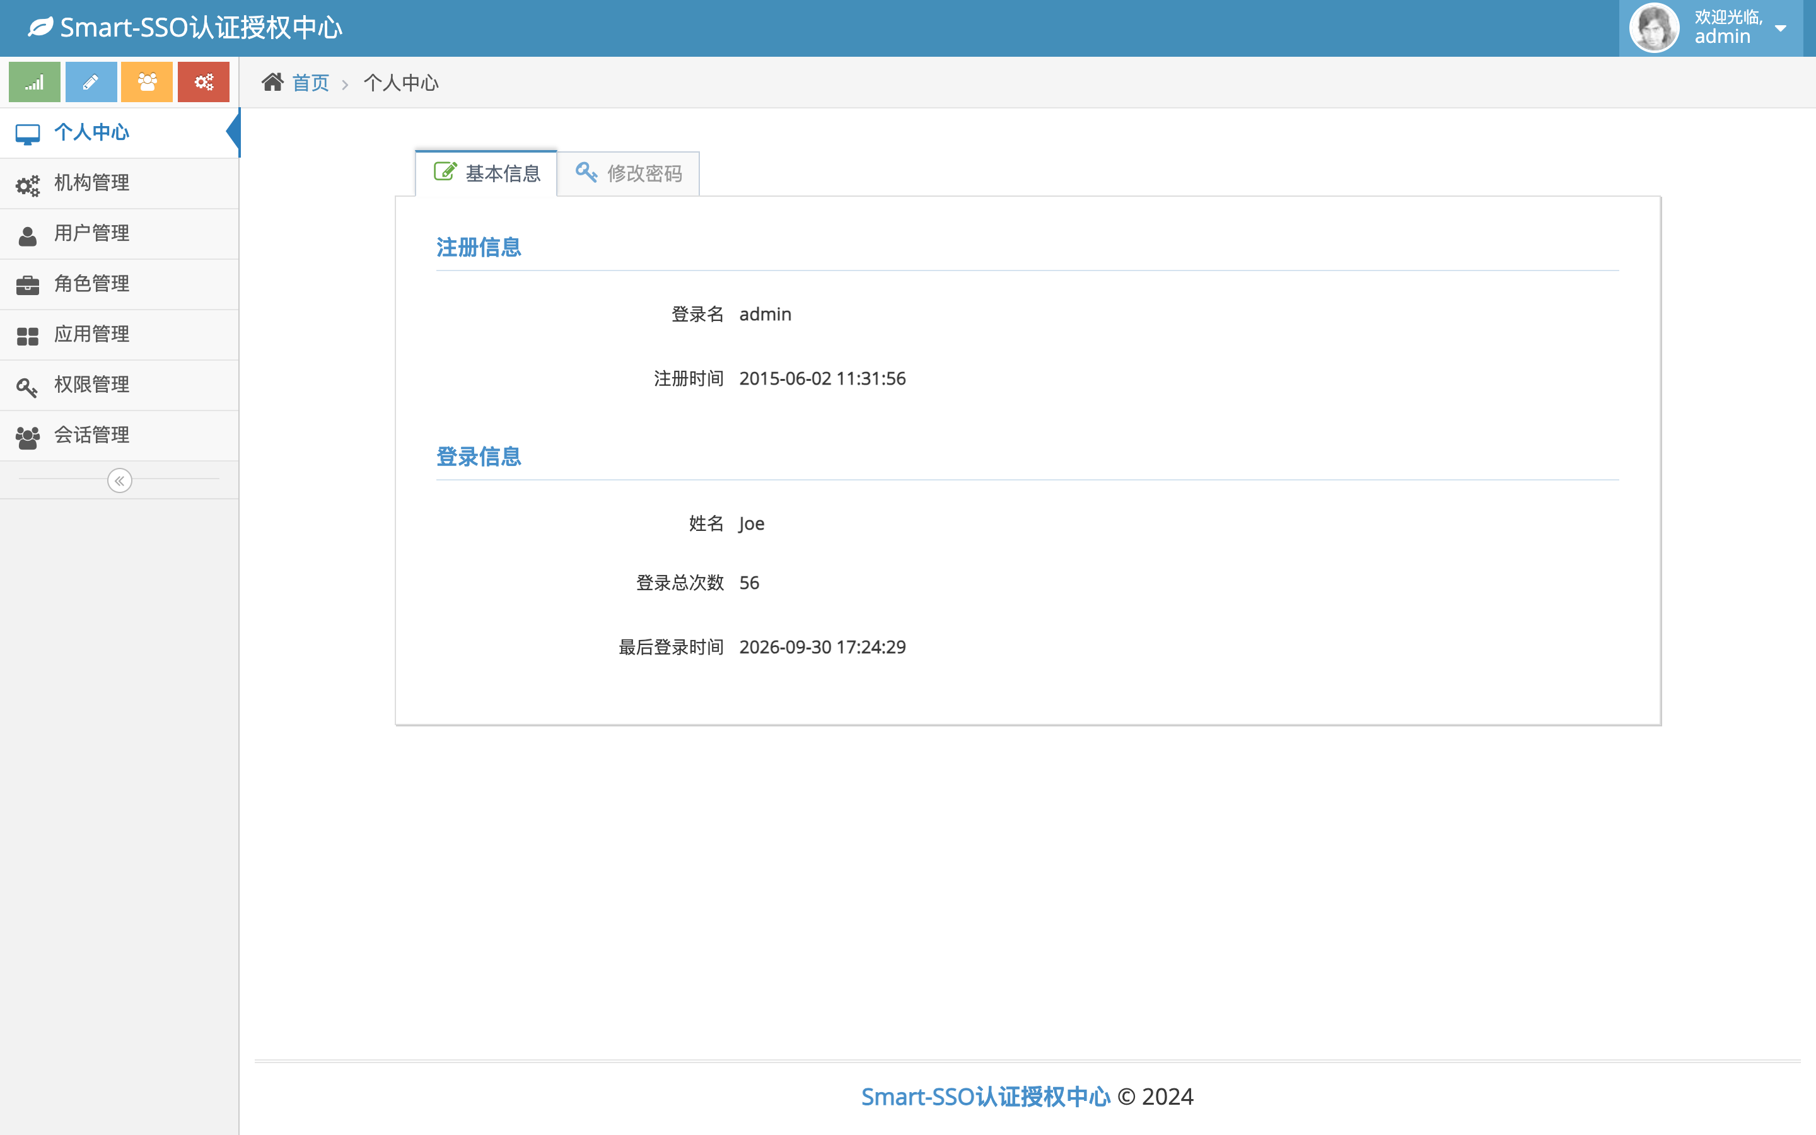1816x1135 pixels.
Task: Click the 姓名 value Joe
Action: (751, 523)
